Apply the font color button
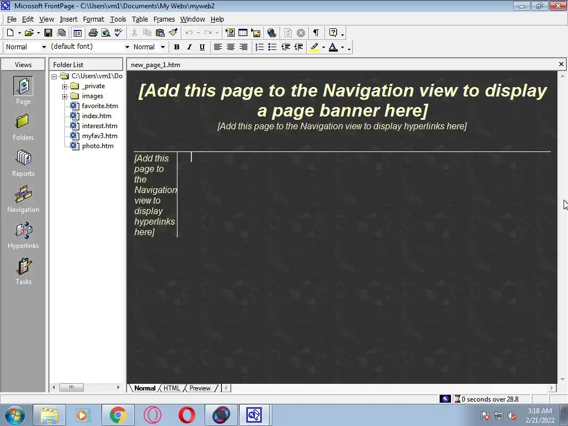Screen dimensions: 568x426 (333, 47)
